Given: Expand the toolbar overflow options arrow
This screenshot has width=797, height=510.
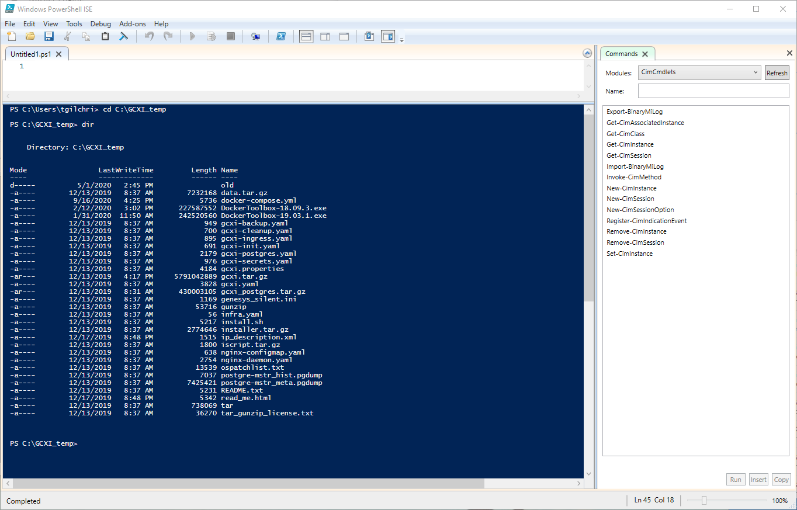Looking at the screenshot, I should coord(402,40).
